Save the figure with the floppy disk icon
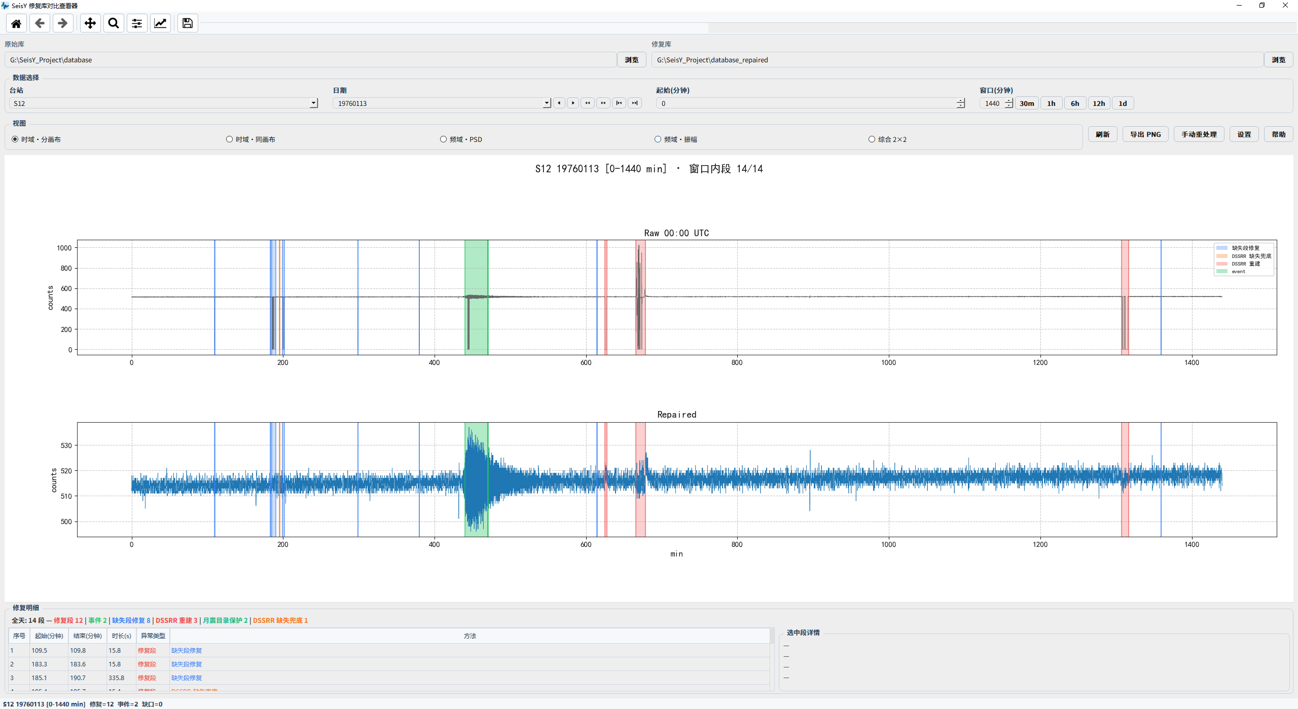This screenshot has width=1298, height=709. (188, 23)
